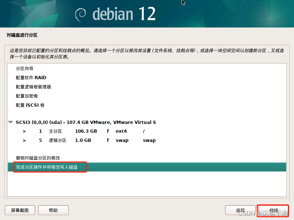
Task: Select the SCSI3 (0,0,0) (sda) disk row
Action: 147,122
